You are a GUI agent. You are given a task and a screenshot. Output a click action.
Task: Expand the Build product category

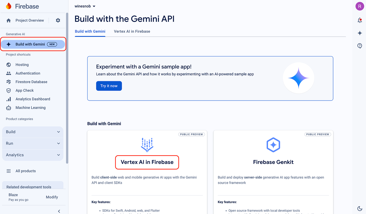pyautogui.click(x=32, y=132)
